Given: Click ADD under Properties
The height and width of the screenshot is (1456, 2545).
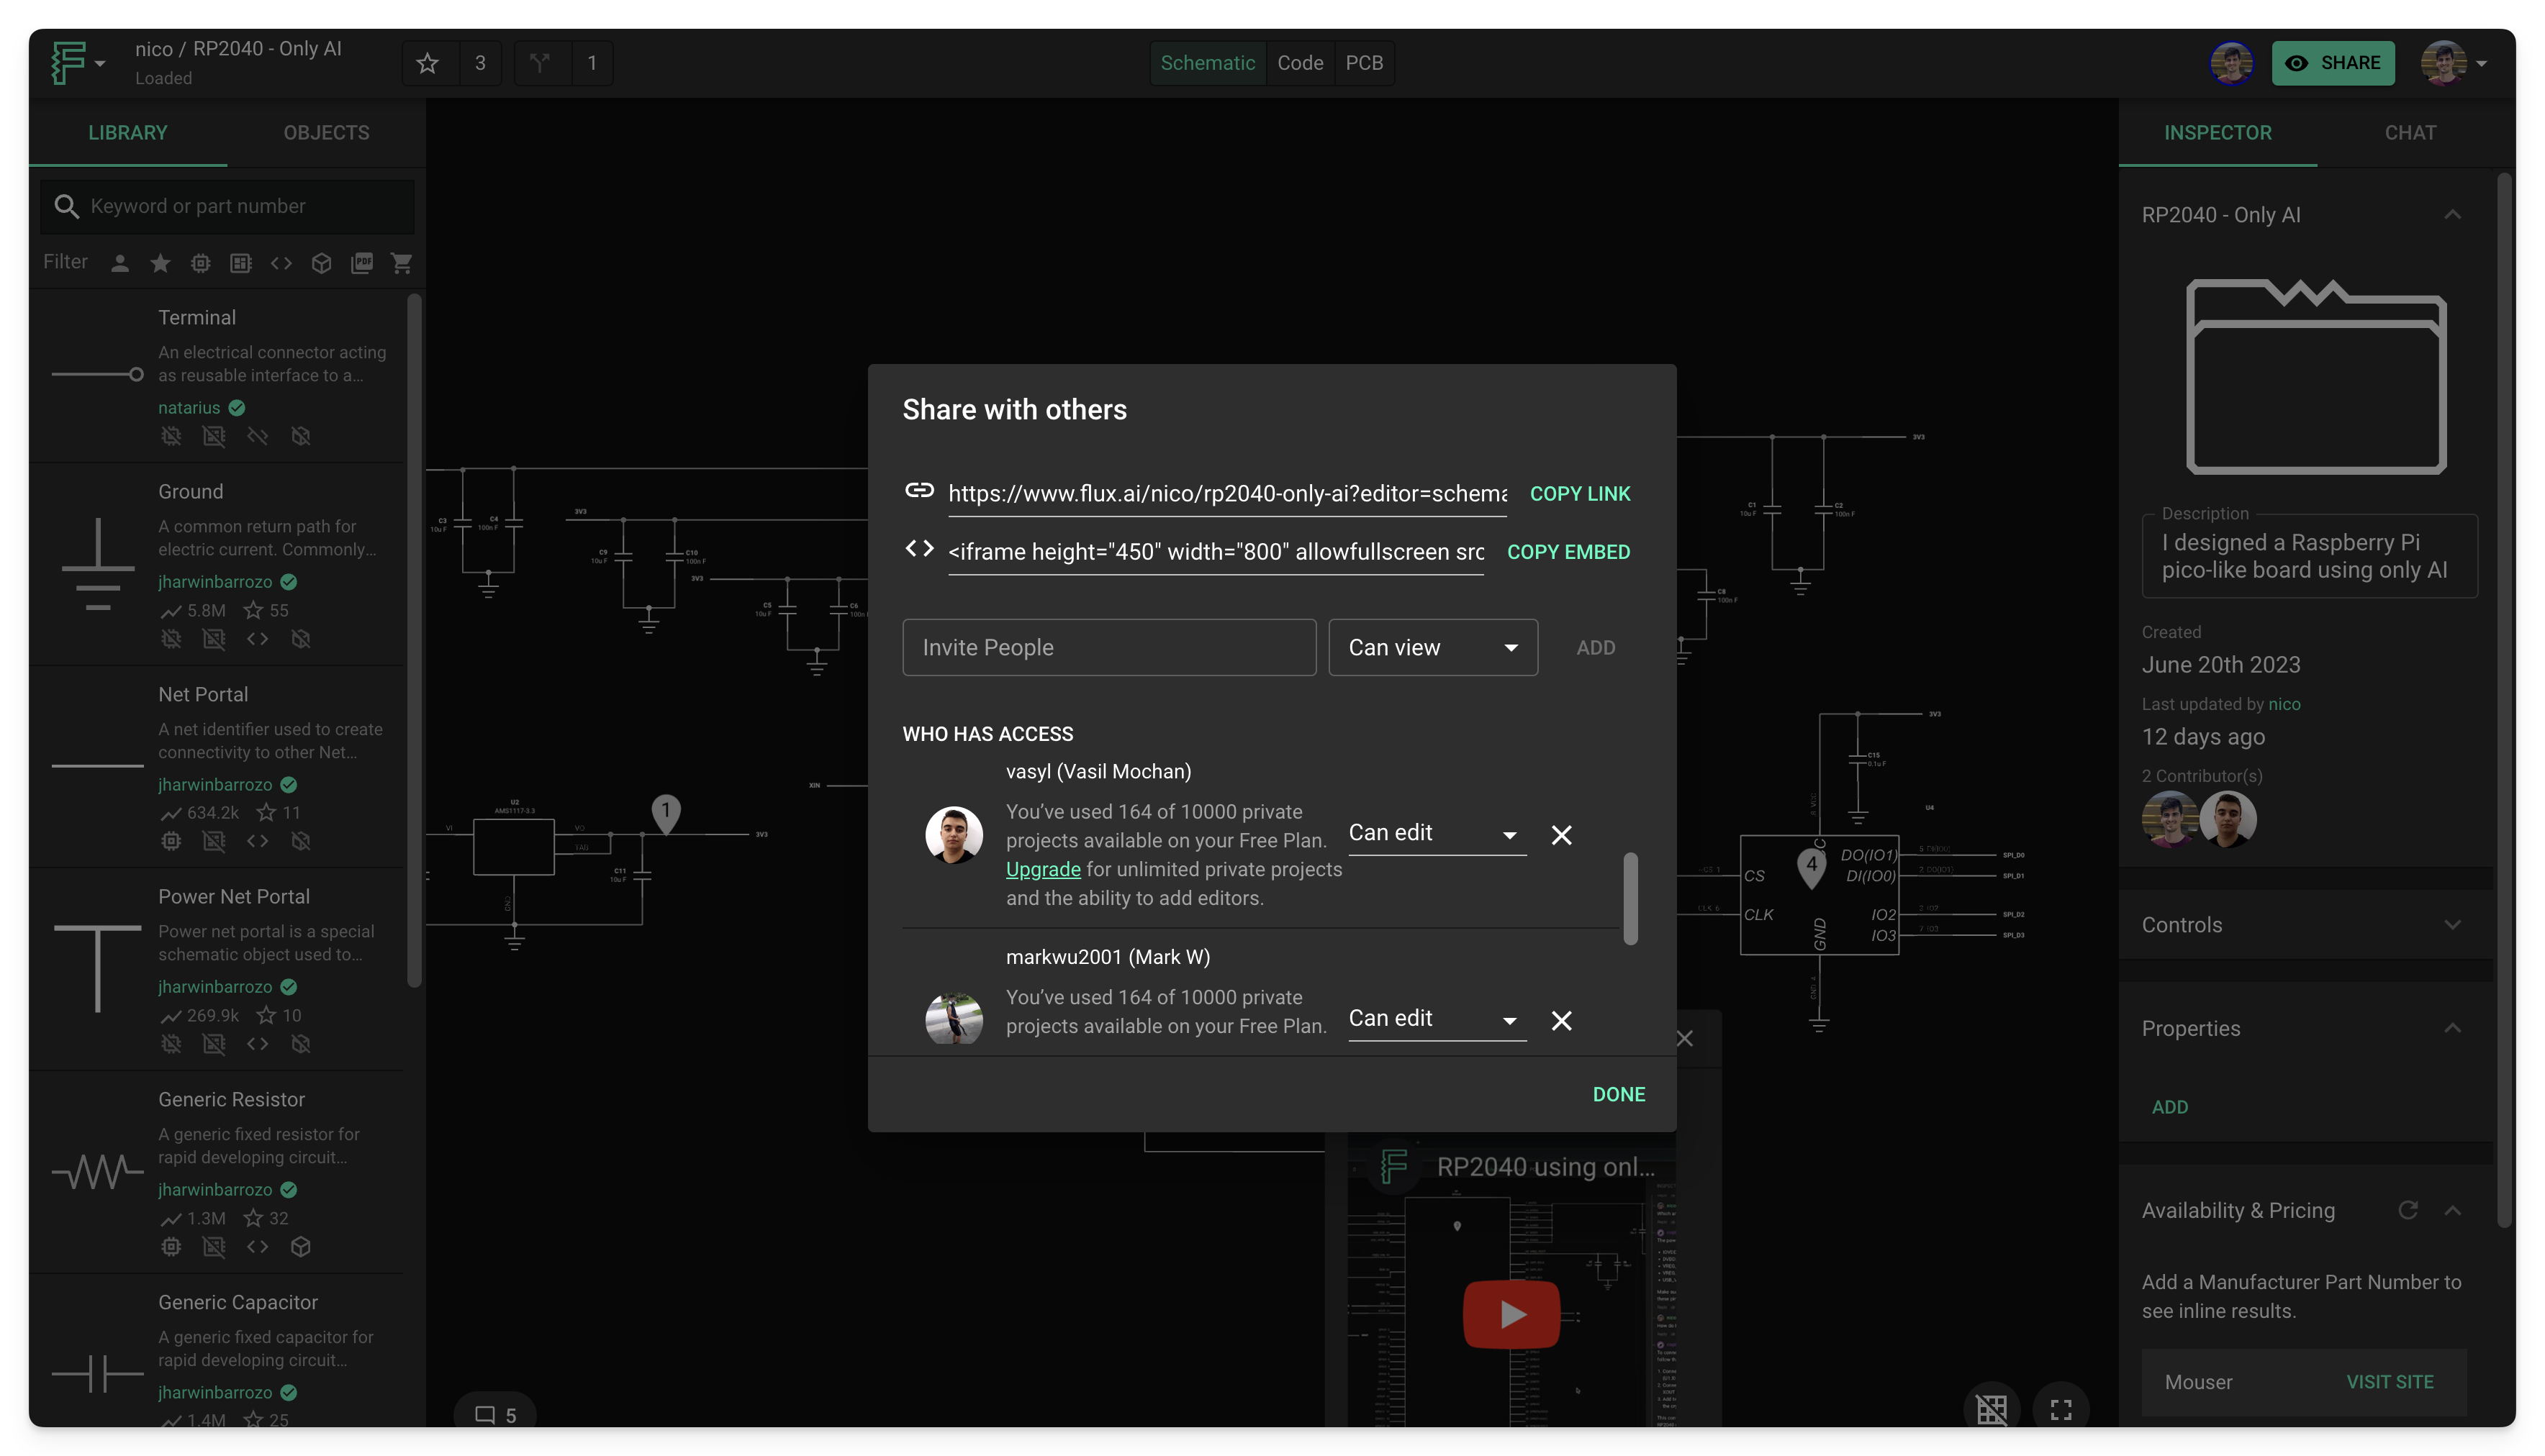Looking at the screenshot, I should coord(2169,1107).
